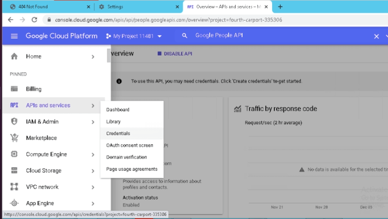Click the sidebar vertical scrollbar thumb

109,56
